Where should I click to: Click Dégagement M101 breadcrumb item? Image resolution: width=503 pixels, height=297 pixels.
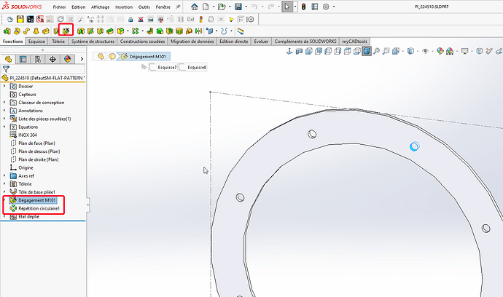(x=144, y=56)
